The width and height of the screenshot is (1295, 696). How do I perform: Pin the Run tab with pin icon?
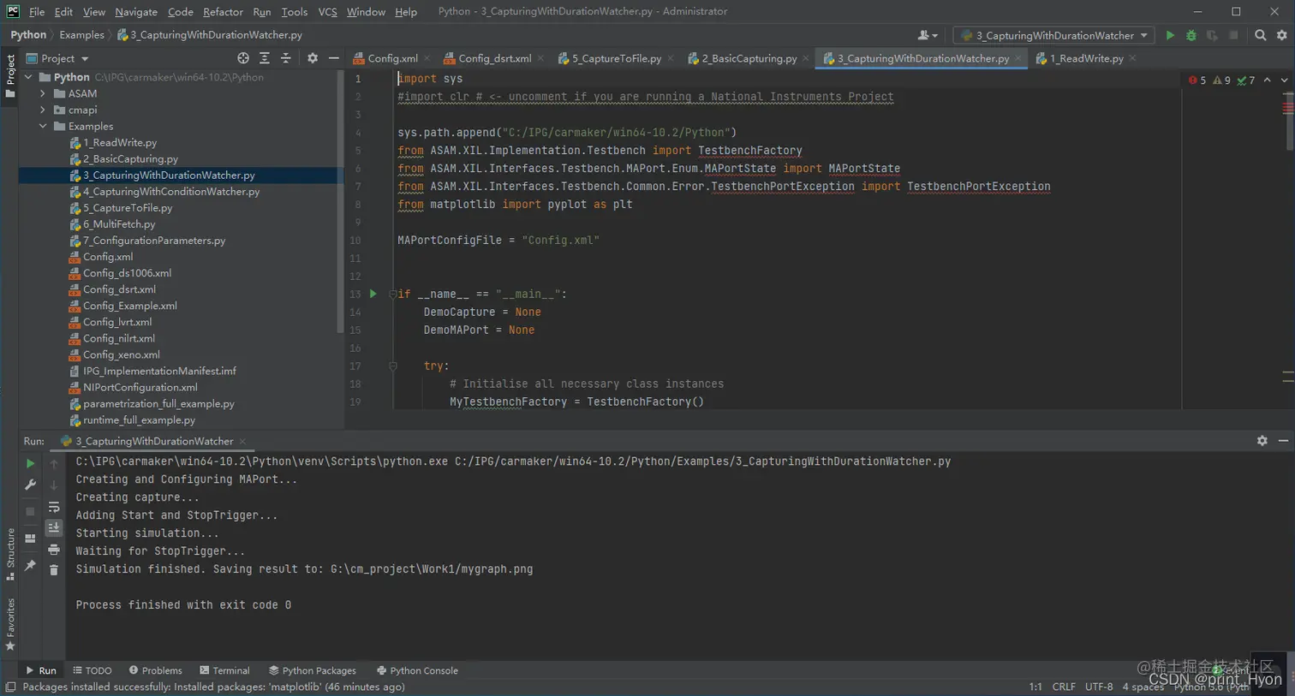[30, 565]
